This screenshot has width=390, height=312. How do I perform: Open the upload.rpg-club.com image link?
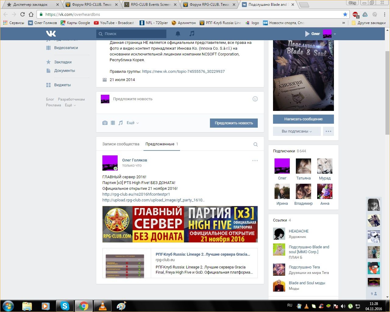point(153,200)
